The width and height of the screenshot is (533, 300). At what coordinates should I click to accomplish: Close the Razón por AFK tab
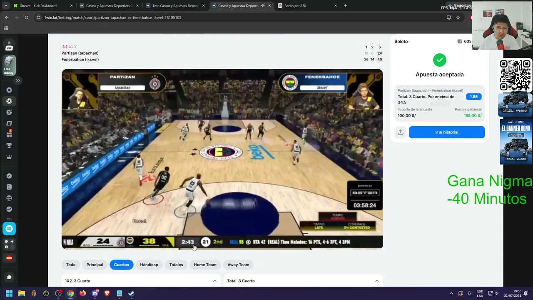click(336, 6)
